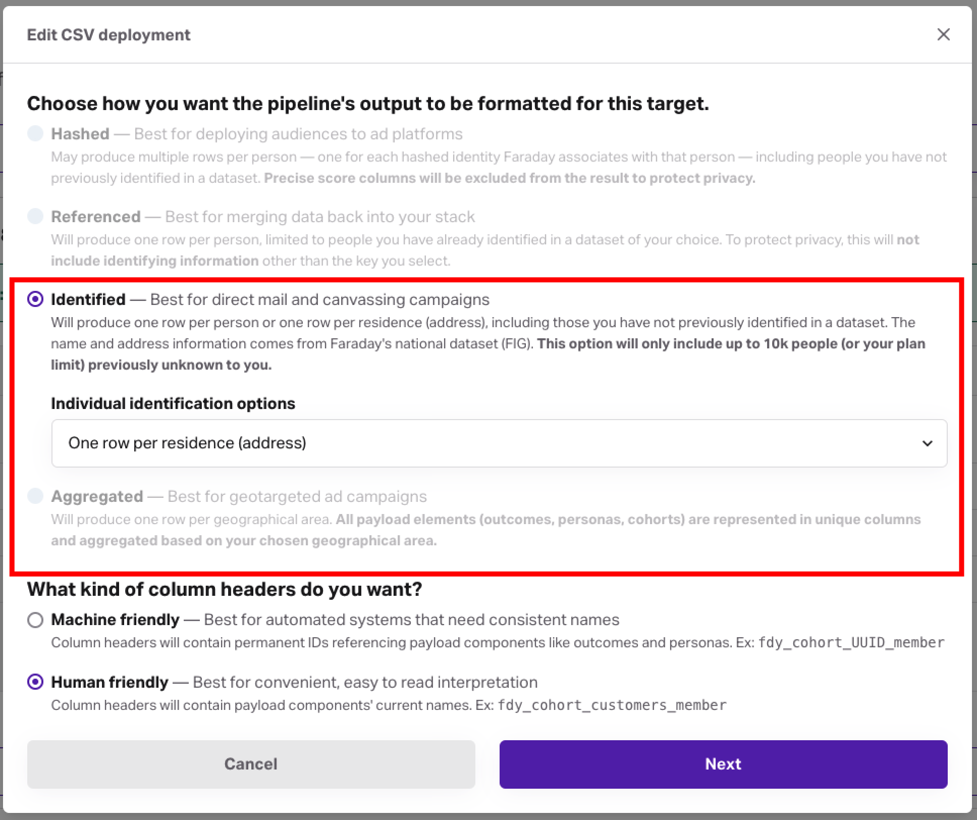
Task: Close the Edit CSV deployment dialog
Action: point(943,34)
